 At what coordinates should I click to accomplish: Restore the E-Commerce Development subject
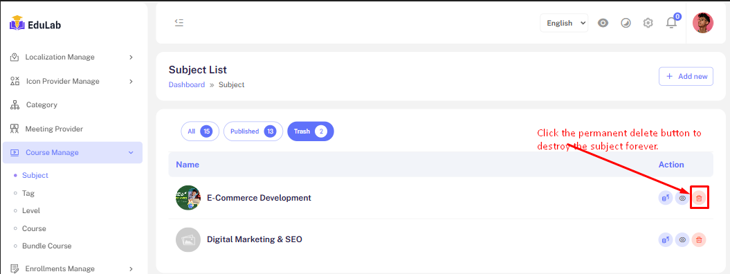666,198
